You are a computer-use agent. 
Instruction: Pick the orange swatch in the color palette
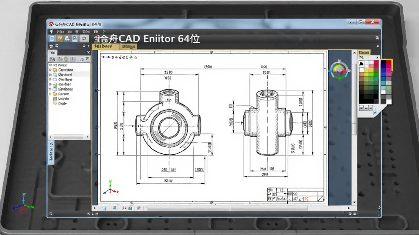point(362,74)
